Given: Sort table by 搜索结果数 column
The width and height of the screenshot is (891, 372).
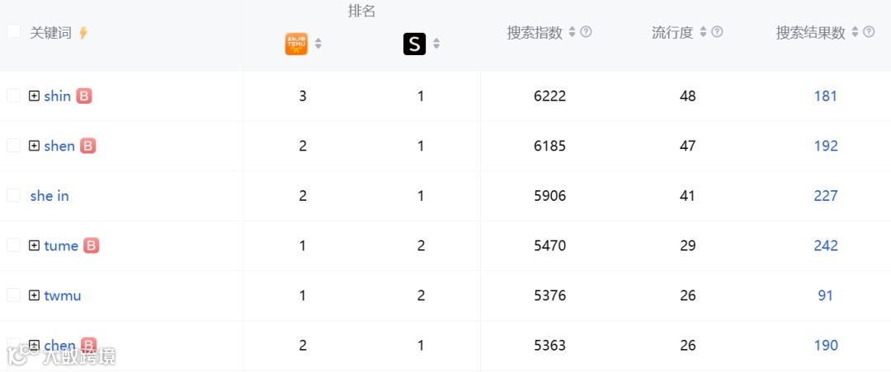Looking at the screenshot, I should tap(855, 32).
